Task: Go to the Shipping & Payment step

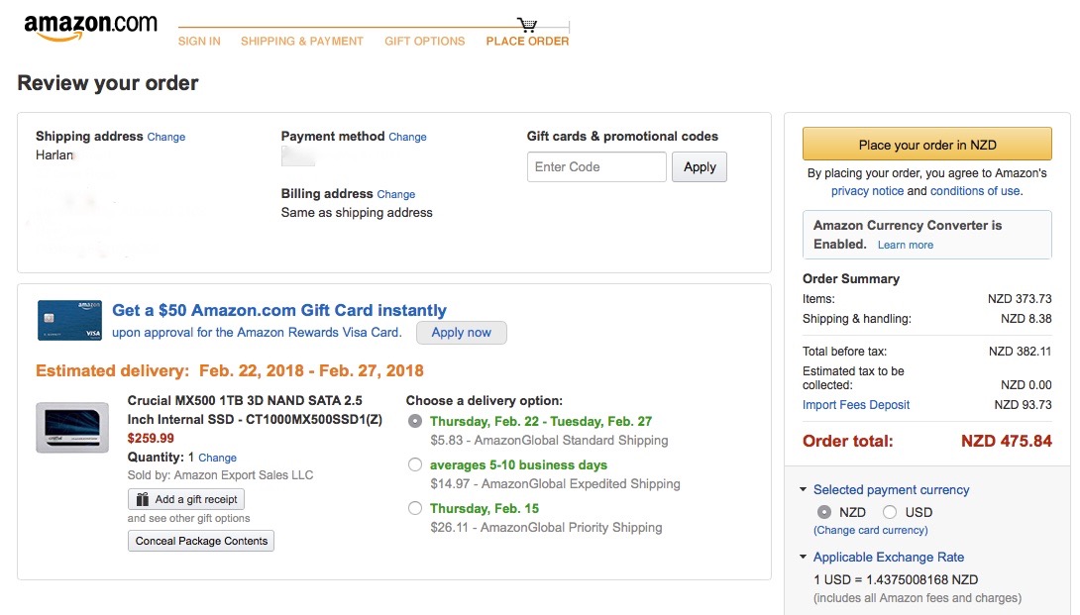Action: pos(301,42)
